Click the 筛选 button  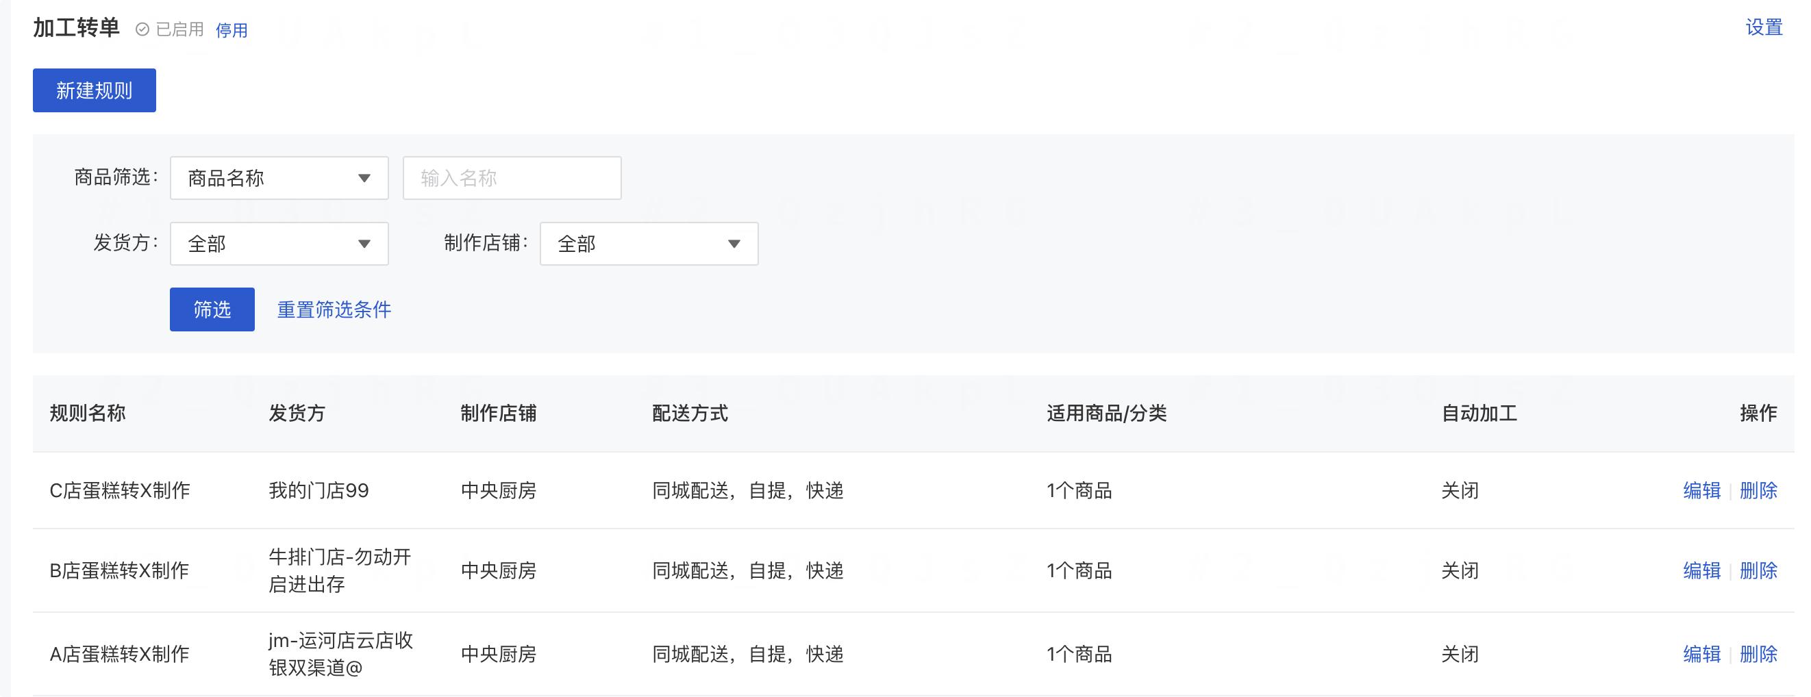click(x=212, y=309)
